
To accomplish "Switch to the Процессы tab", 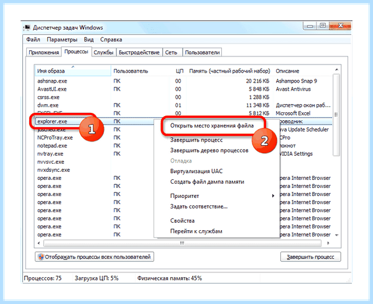I will pyautogui.click(x=76, y=51).
